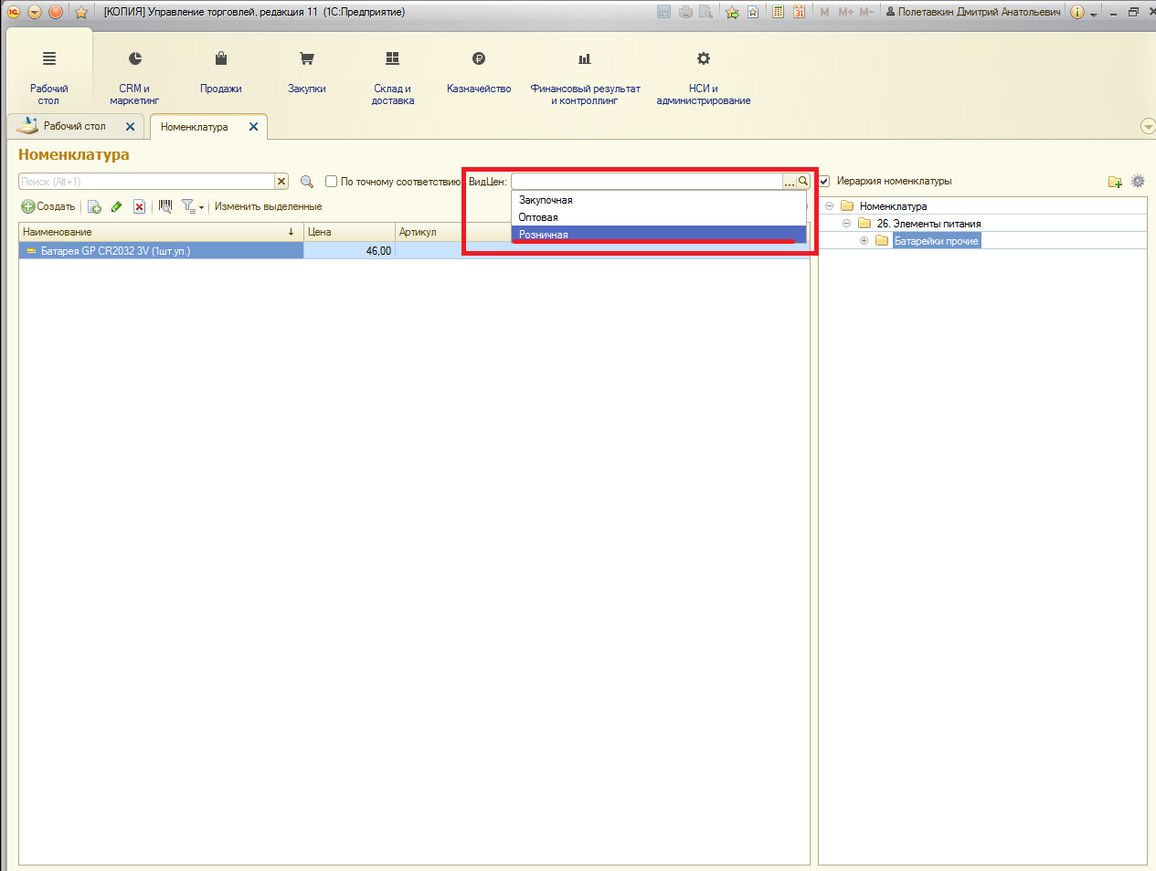Toggle 'По точному соответствию' checkbox
The image size is (1156, 871).
click(332, 182)
